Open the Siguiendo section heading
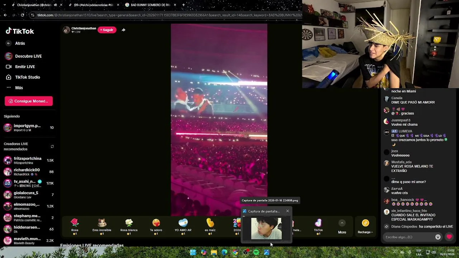This screenshot has width=459, height=258. point(12,116)
